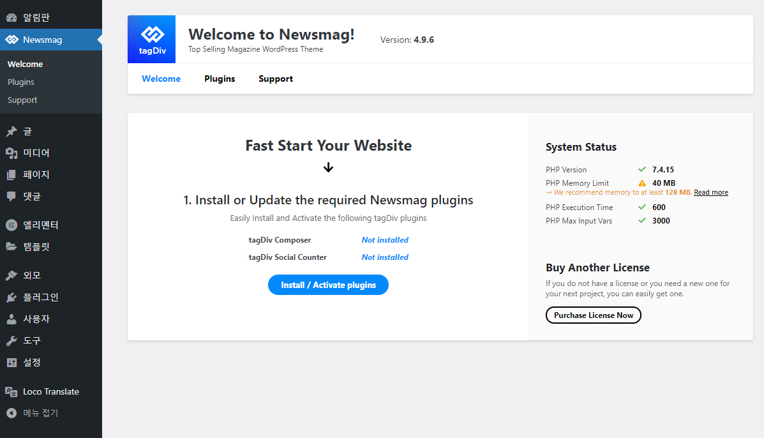This screenshot has height=438, width=764.
Task: Open the 도구 tools menu
Action: pyautogui.click(x=51, y=340)
